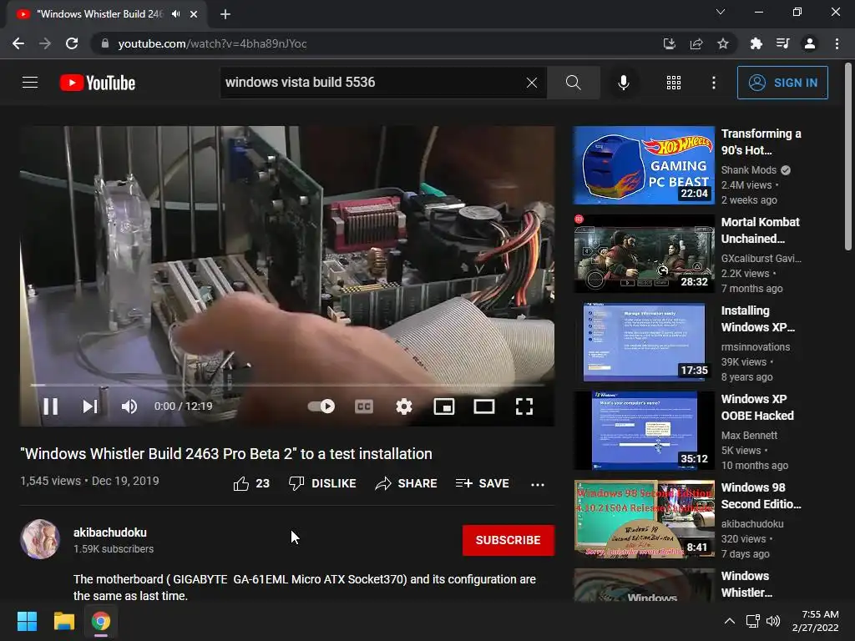This screenshot has height=641, width=855.
Task: Share the video
Action: (x=407, y=483)
